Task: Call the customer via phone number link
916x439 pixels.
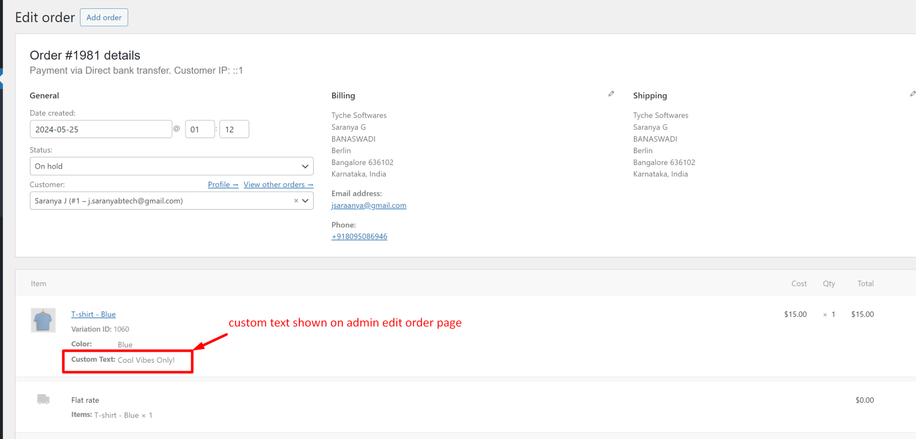Action: pos(359,236)
